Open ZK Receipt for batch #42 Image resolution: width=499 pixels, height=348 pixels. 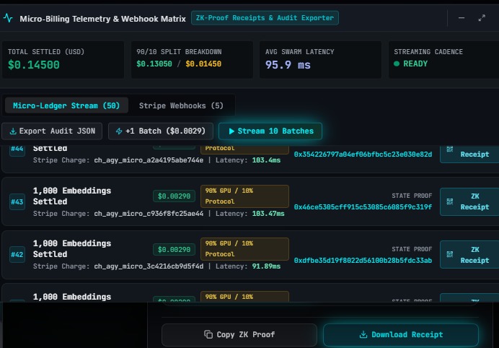pyautogui.click(x=469, y=255)
